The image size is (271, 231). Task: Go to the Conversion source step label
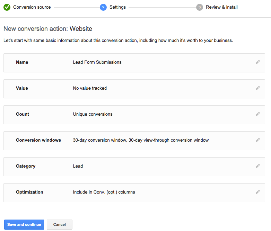[x=32, y=7]
